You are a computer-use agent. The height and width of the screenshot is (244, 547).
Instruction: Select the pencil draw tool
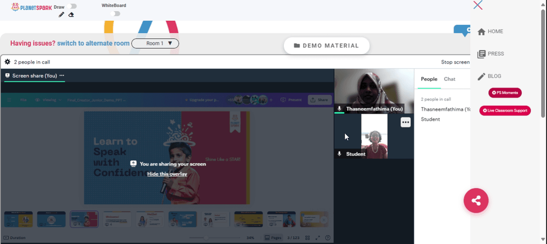point(61,15)
